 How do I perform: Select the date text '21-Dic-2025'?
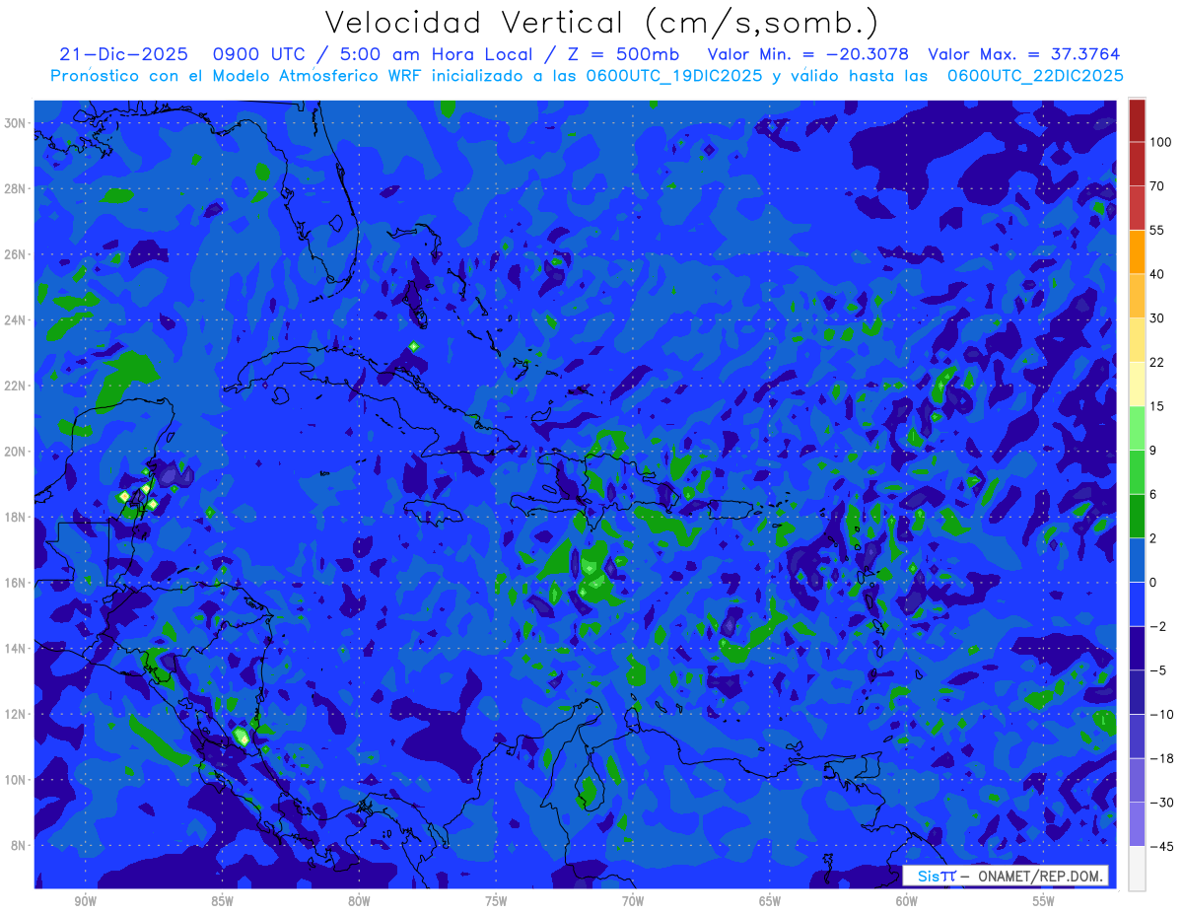coord(124,54)
